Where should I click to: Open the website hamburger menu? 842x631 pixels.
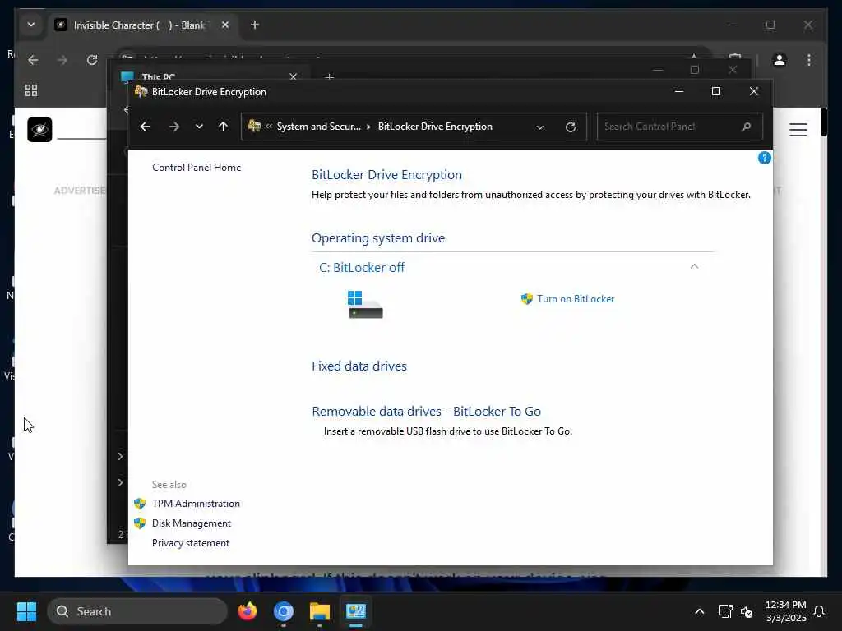[x=798, y=130]
